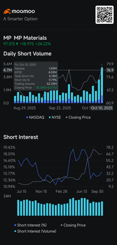Viewport: 117px width, 245px height.
Task: Toggle the NYSE legend series
Action: 55,117
